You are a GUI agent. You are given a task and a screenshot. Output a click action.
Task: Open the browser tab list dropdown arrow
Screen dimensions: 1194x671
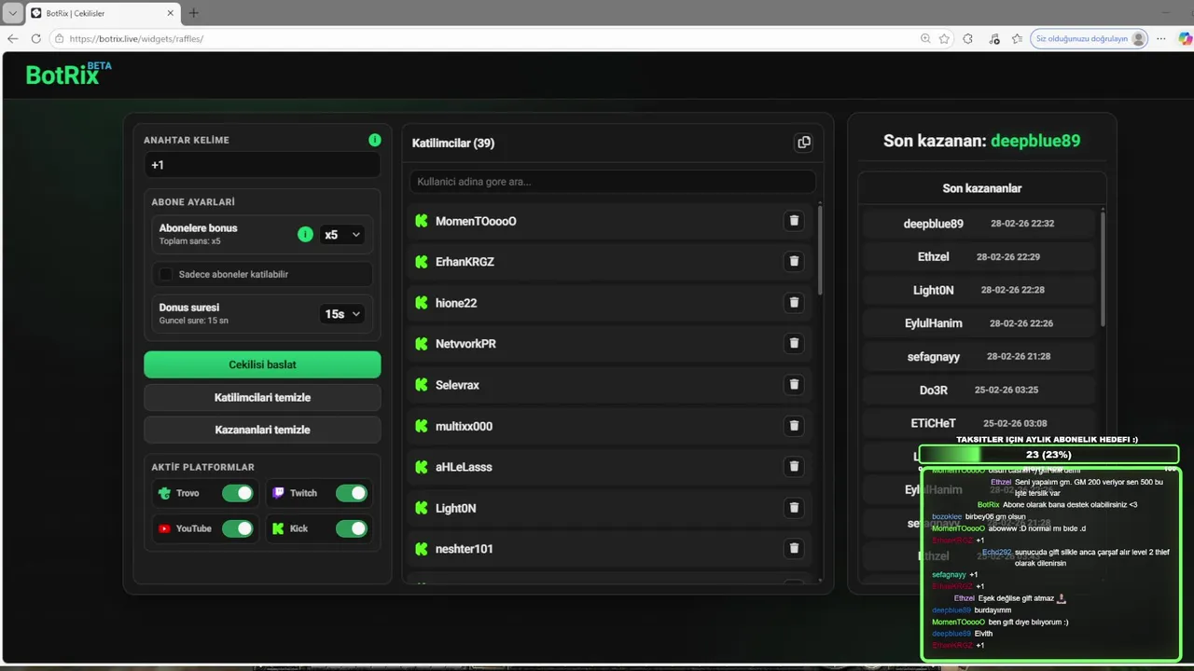click(12, 13)
